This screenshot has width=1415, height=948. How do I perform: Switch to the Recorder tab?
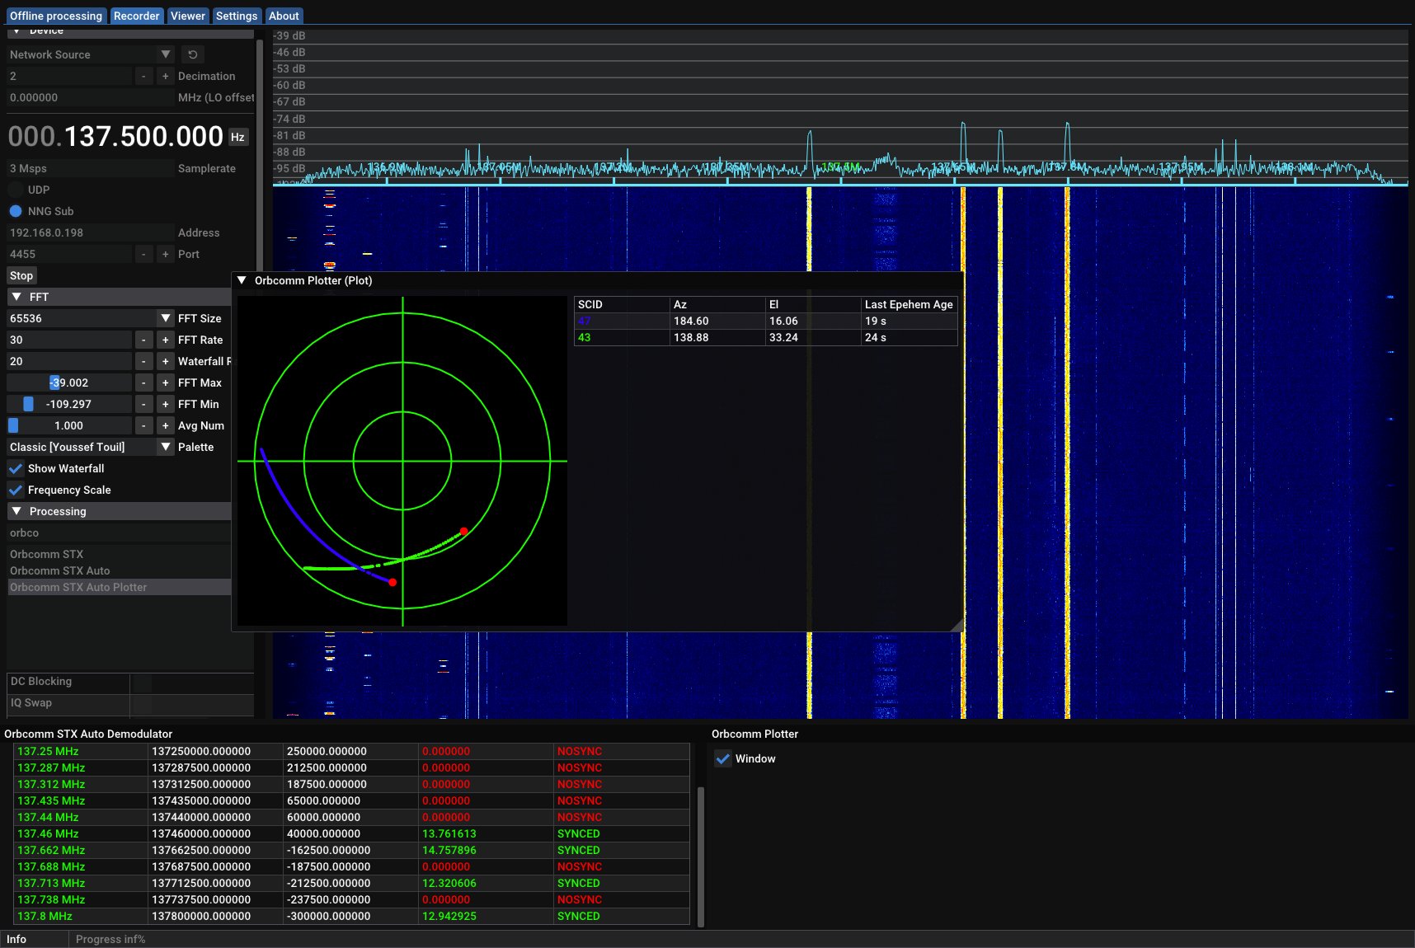coord(137,16)
